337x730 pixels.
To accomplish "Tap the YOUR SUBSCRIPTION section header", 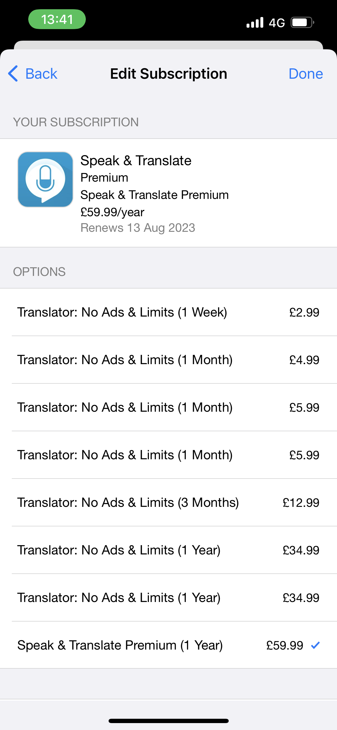I will [76, 122].
